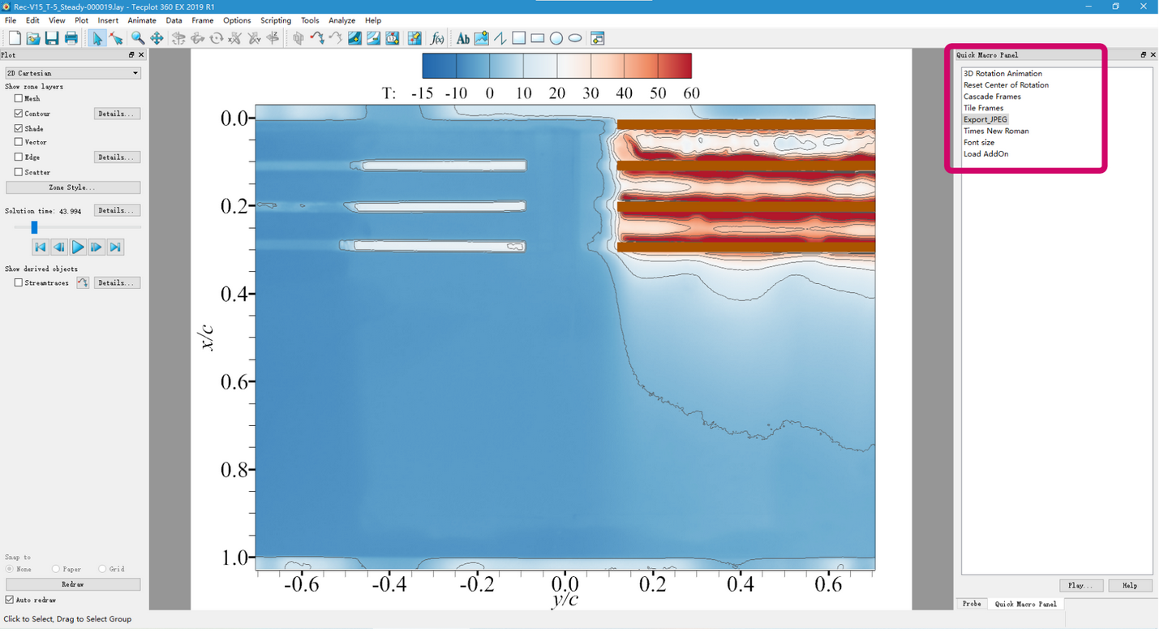This screenshot has width=1168, height=633.
Task: Select the Circle shape tool
Action: (556, 38)
